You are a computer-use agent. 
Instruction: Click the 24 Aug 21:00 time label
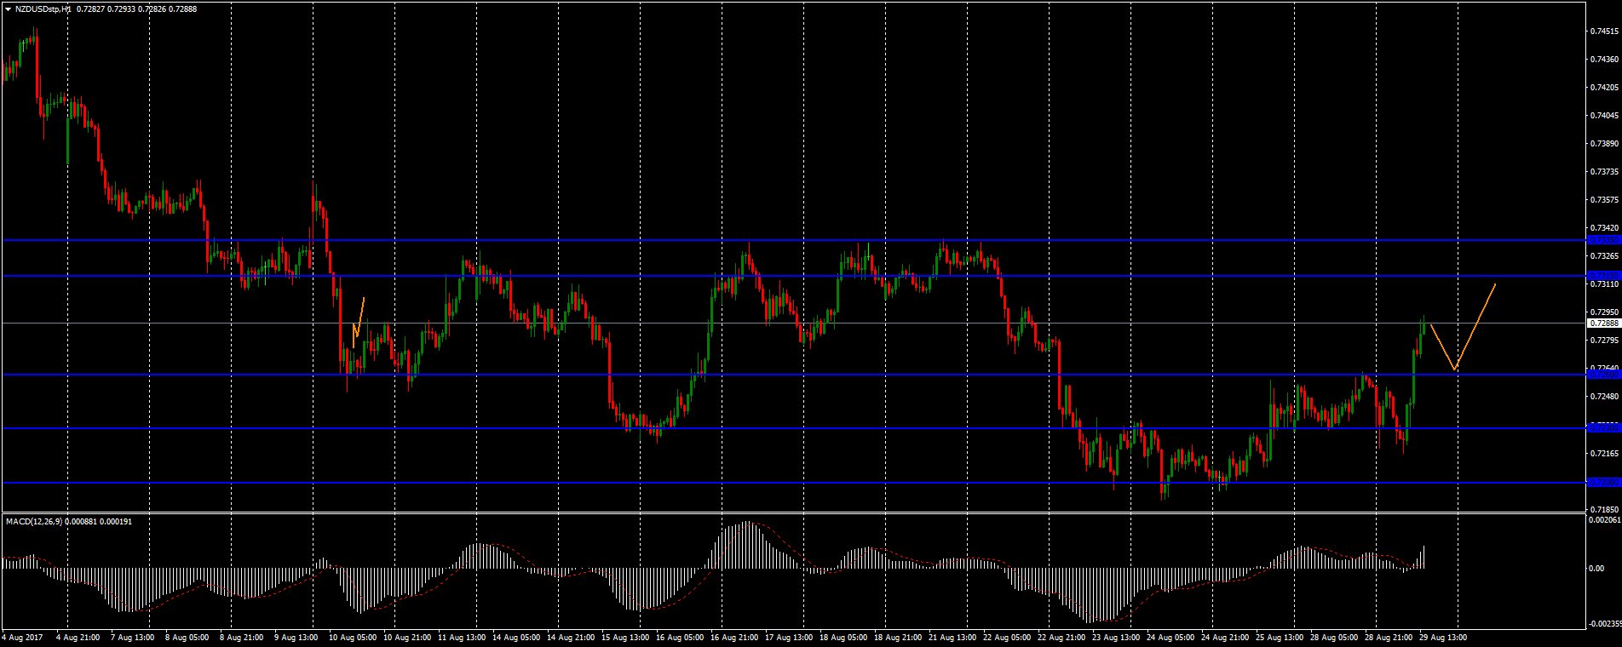pos(1225,637)
